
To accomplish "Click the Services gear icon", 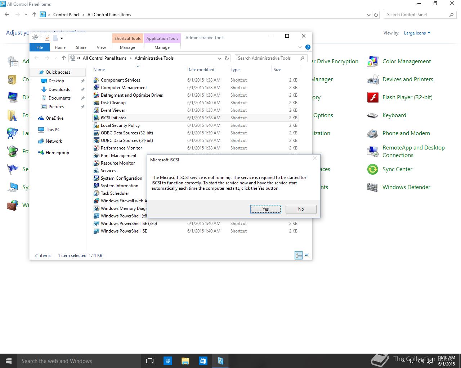I will [96, 170].
